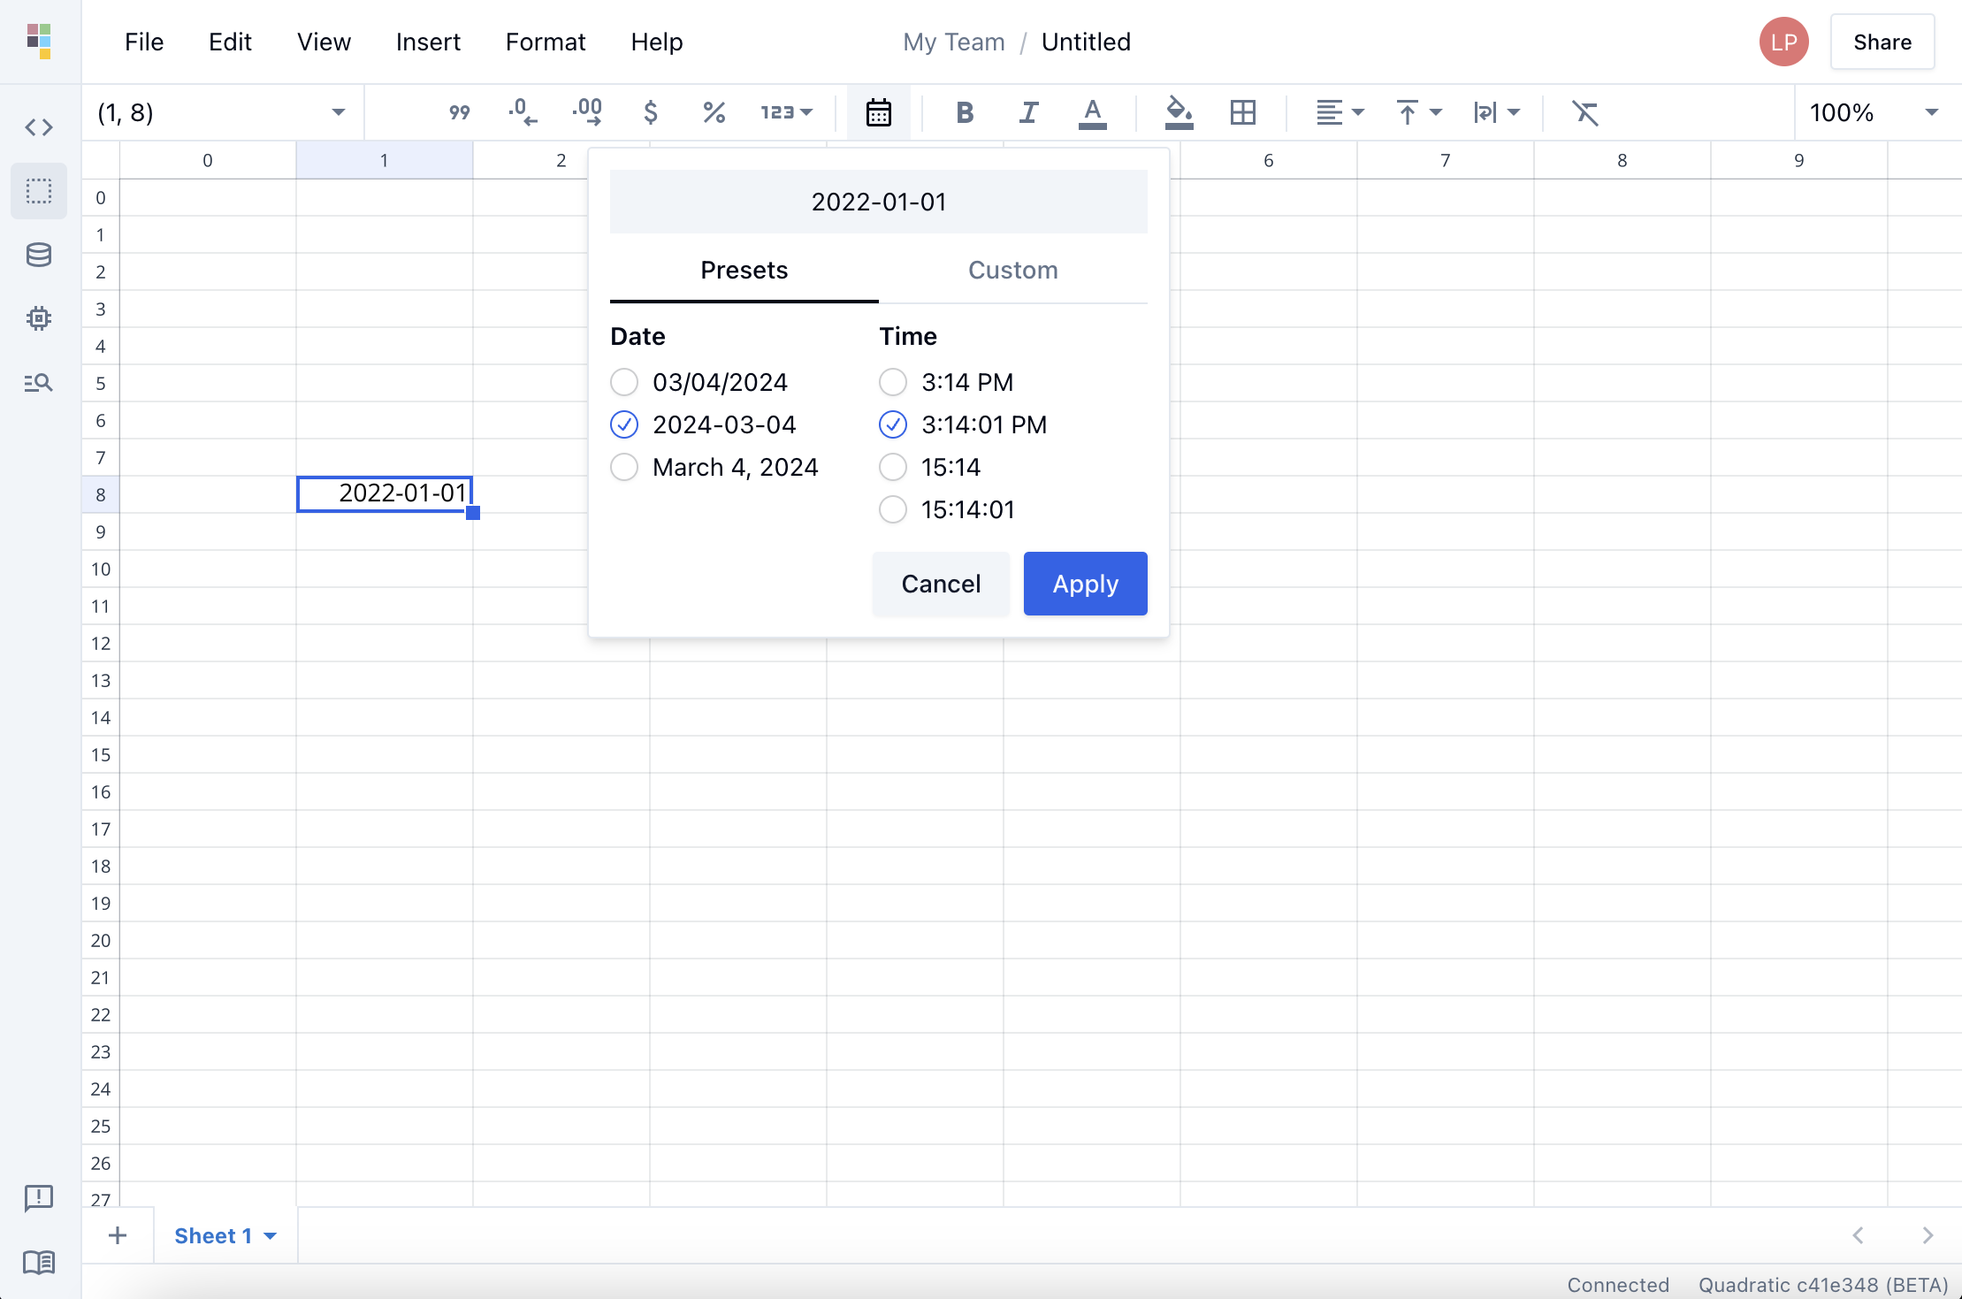Image resolution: width=1962 pixels, height=1299 pixels.
Task: Increase decimal places
Action: pos(587,112)
